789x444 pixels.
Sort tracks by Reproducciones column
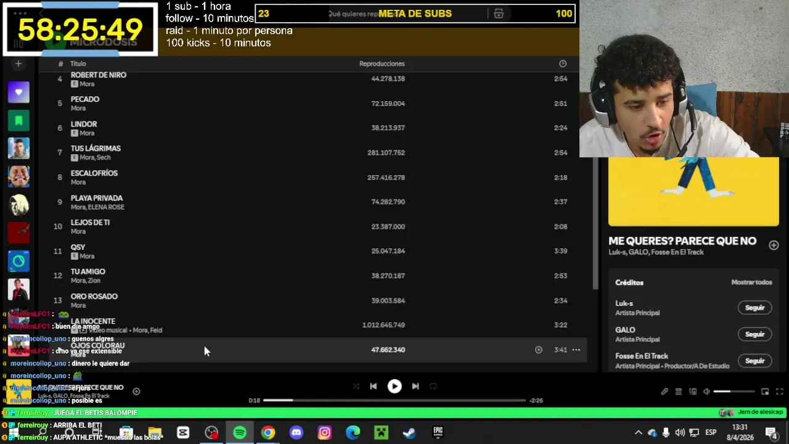382,64
